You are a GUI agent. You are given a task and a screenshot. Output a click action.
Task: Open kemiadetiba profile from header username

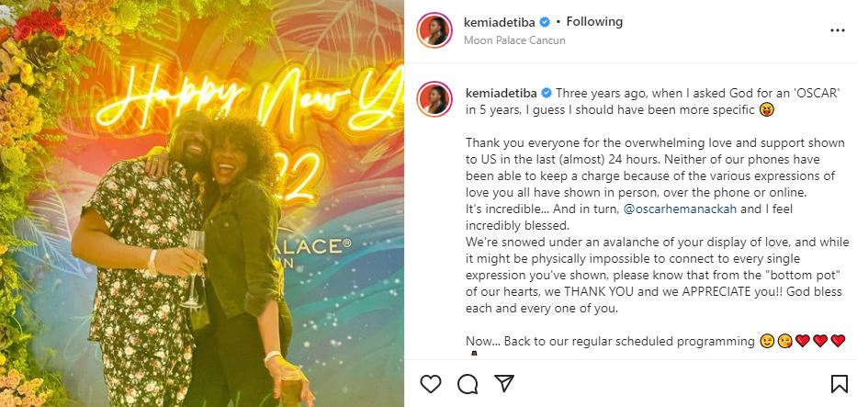click(x=500, y=22)
